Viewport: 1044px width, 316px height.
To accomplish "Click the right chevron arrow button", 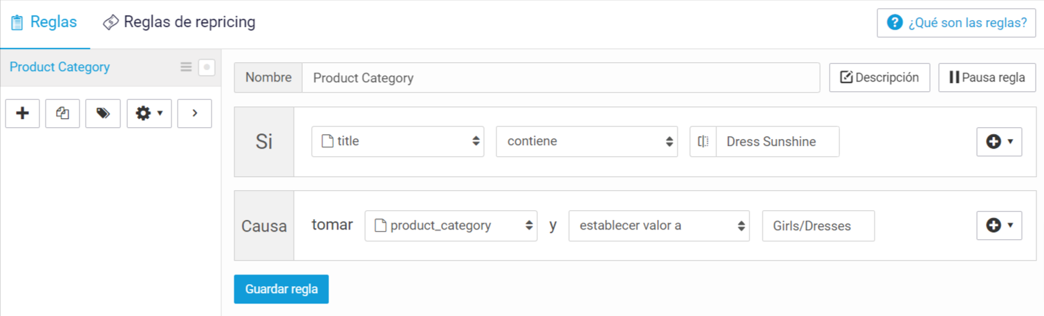I will 194,113.
